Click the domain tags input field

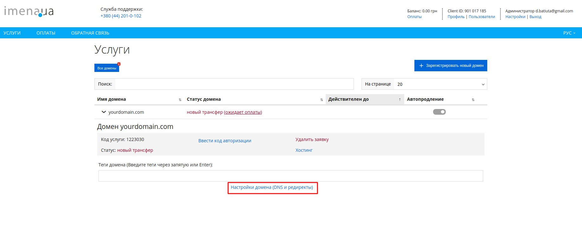pos(291,176)
